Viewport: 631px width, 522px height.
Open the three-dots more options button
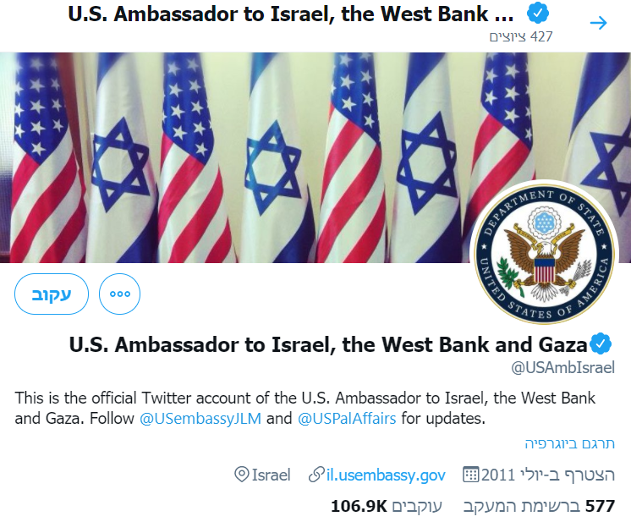click(119, 294)
